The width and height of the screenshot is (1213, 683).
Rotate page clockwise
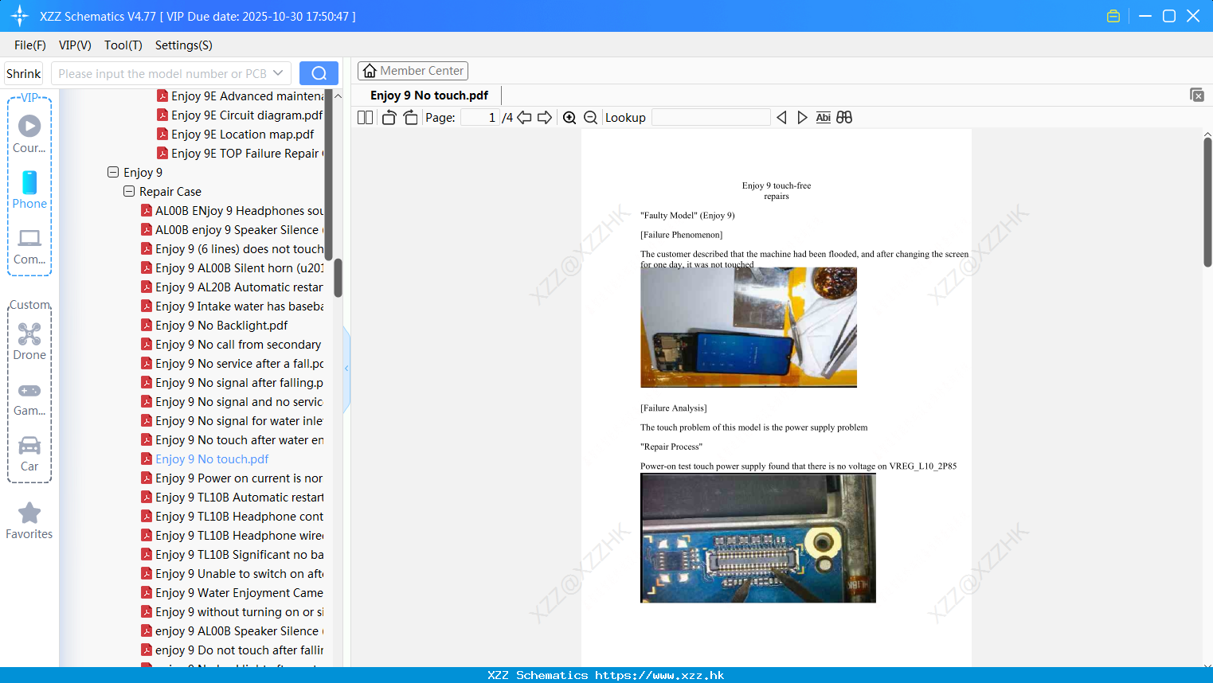[x=410, y=117]
